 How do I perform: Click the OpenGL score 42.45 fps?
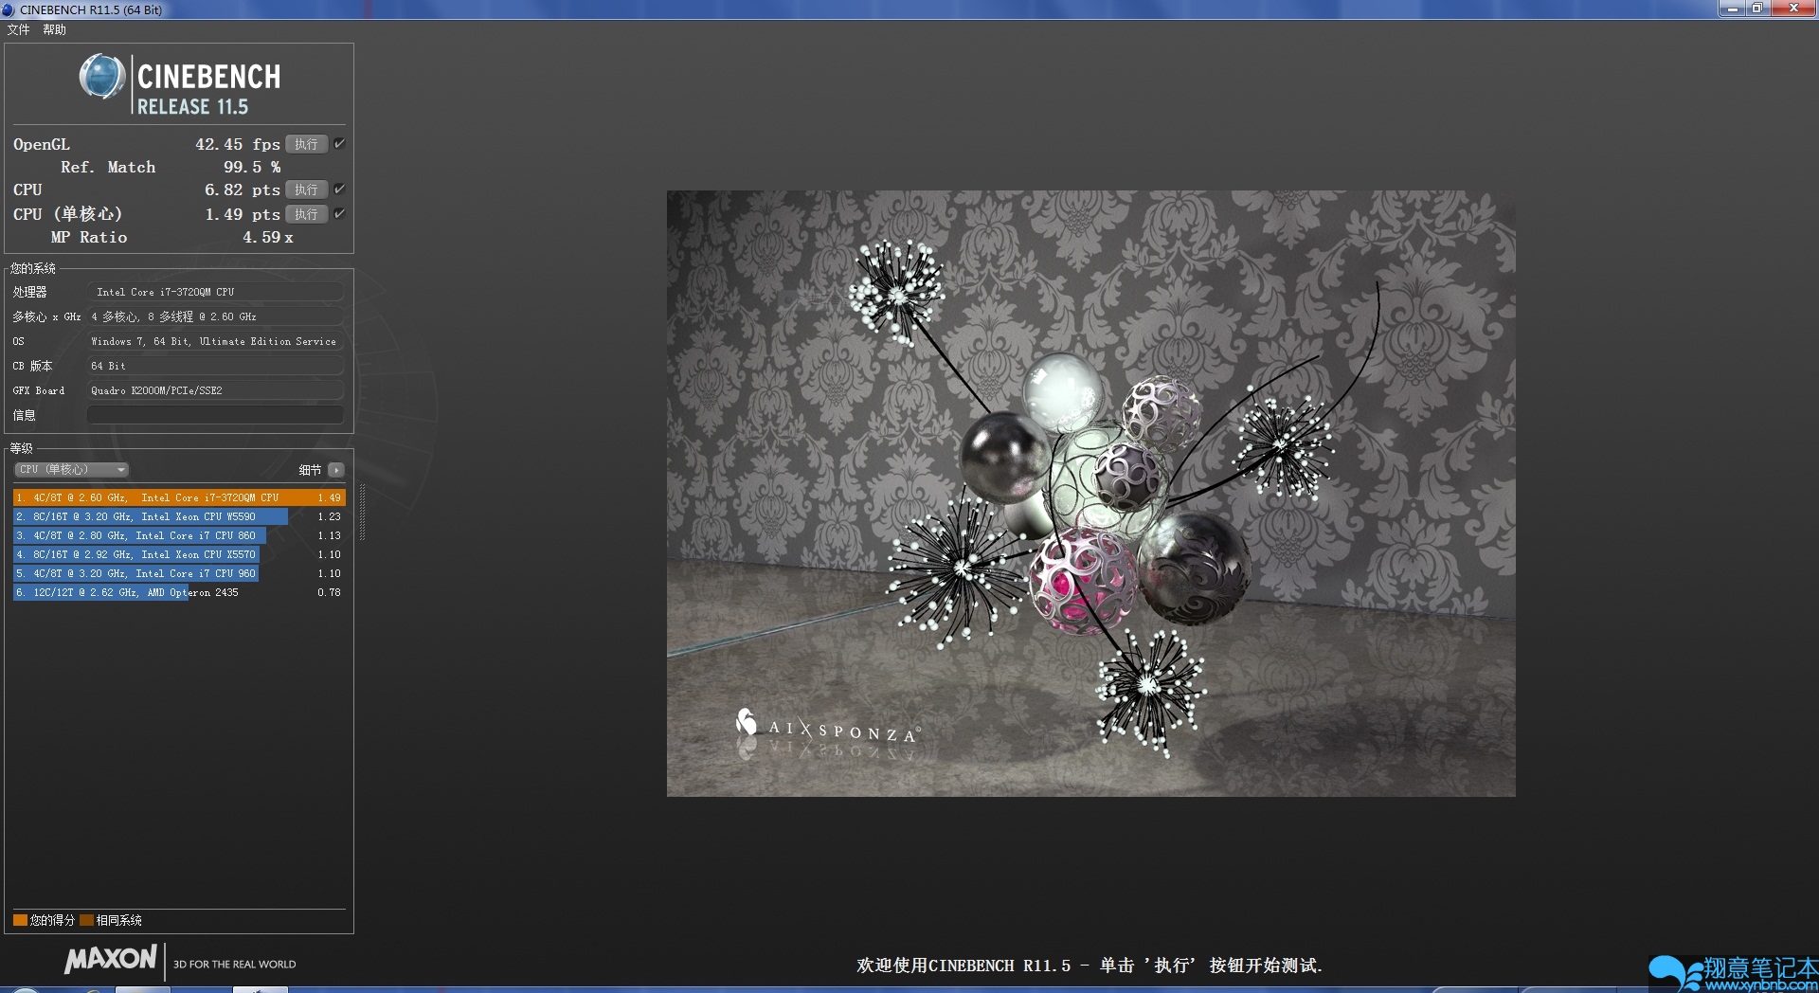(x=237, y=144)
